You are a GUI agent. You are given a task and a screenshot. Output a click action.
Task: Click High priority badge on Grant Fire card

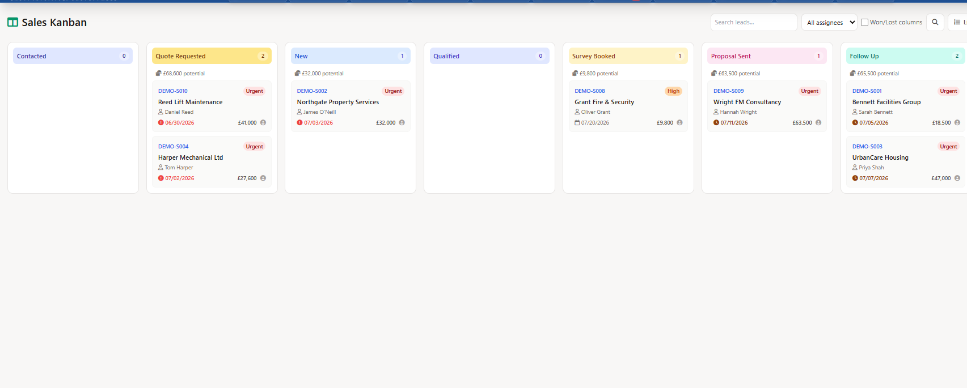673,91
